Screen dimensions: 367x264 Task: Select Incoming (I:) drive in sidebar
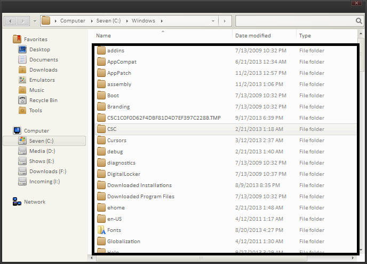point(44,182)
